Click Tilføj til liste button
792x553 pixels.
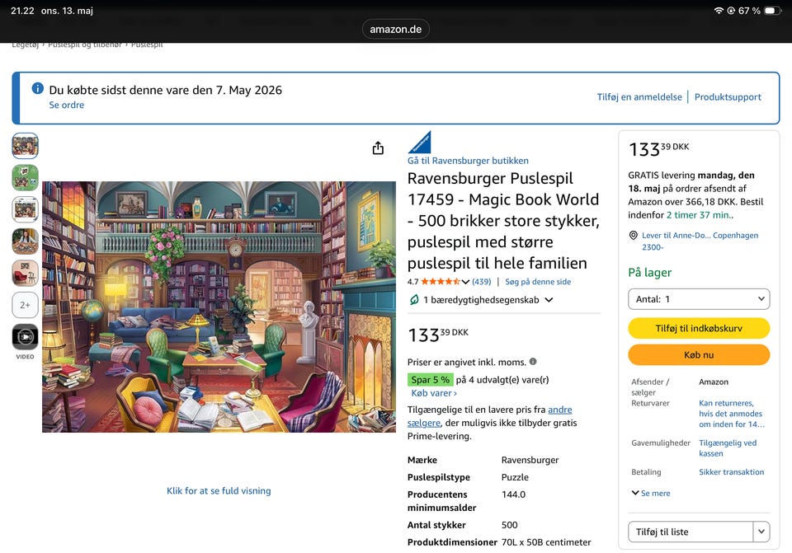pyautogui.click(x=691, y=532)
